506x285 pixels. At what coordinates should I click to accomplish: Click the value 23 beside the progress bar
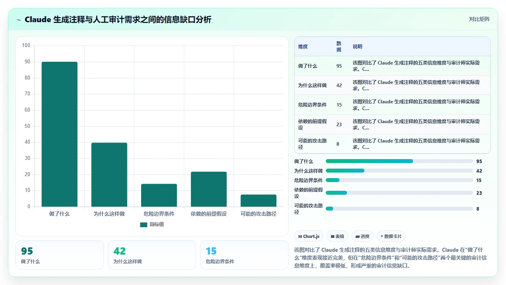coord(479,193)
